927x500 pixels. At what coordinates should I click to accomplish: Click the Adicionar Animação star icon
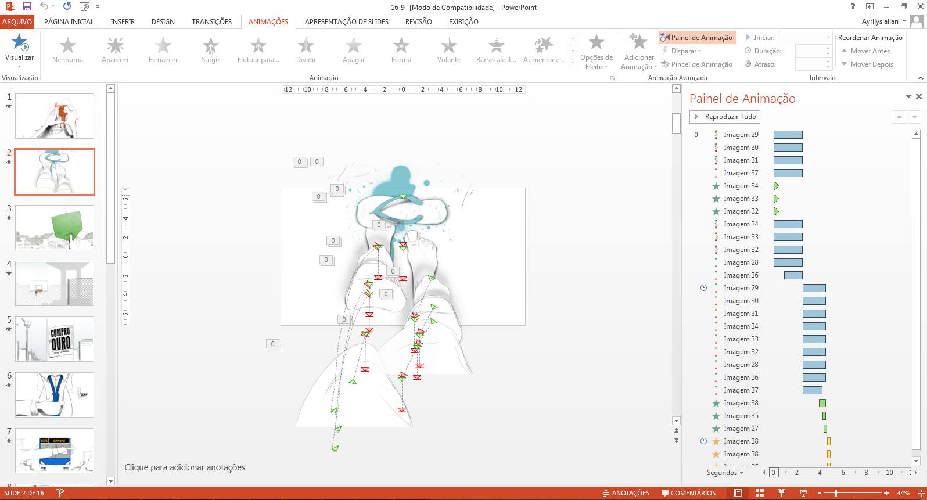(x=638, y=42)
